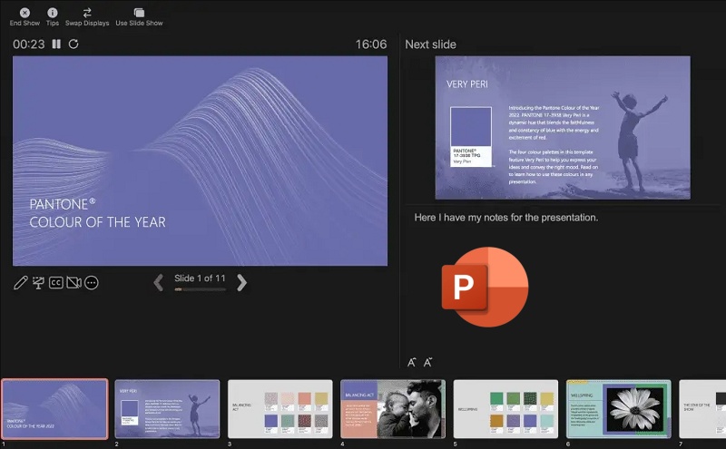Pause the presentation timer
Viewport: 726px width, 449px height.
coord(56,44)
